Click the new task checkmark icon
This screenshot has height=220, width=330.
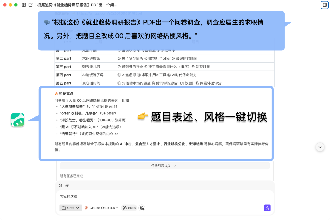31,5
